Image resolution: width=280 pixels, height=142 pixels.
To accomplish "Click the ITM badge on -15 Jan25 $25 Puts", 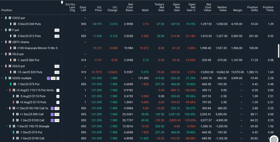I will tap(57, 72).
